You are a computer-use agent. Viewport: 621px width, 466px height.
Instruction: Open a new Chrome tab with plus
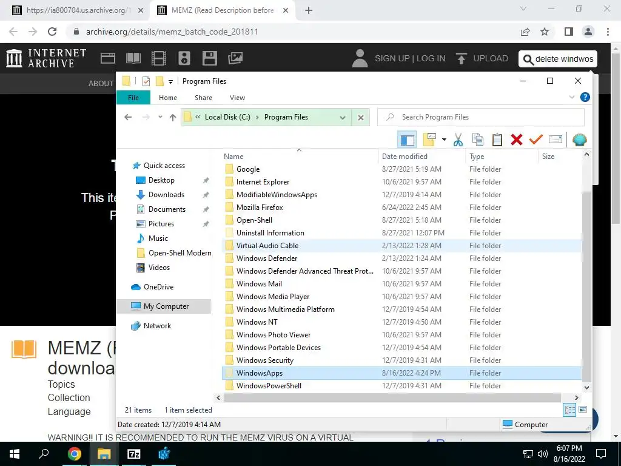[309, 11]
